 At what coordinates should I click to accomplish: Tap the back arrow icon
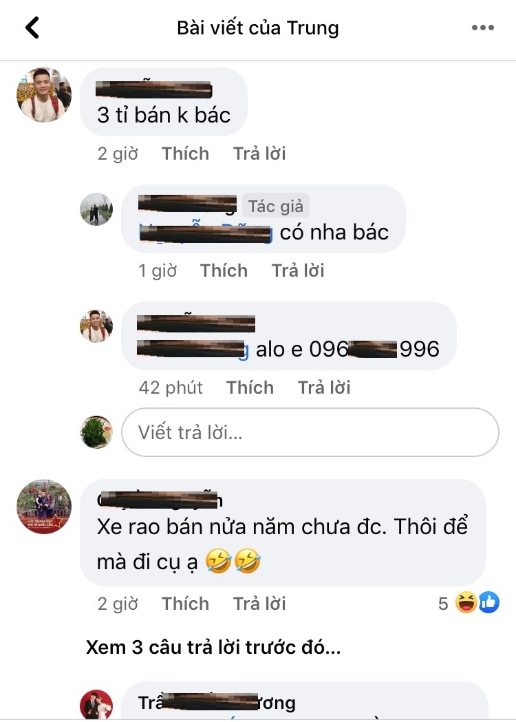pos(32,28)
